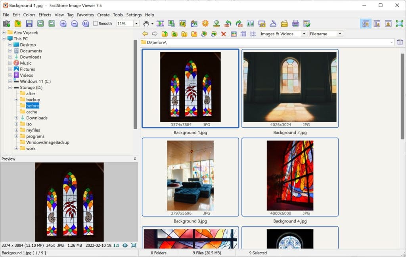The image size is (406, 257).
Task: Open the Images & Videos filter dropdown
Action: point(304,34)
